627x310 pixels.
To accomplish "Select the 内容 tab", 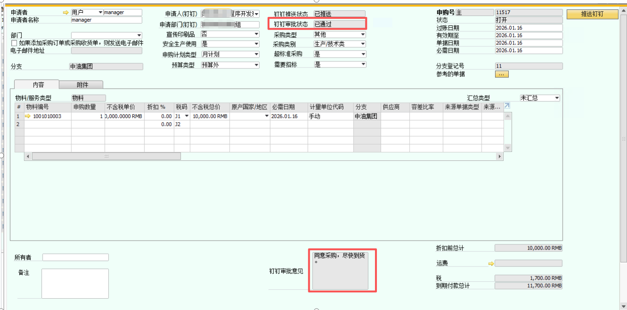I will tap(38, 85).
